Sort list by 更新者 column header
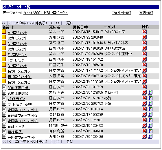 (56, 27)
